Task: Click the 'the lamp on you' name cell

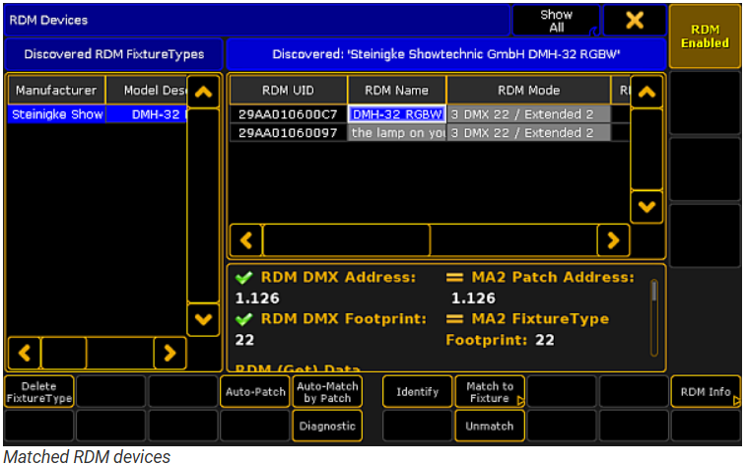Action: [x=397, y=133]
